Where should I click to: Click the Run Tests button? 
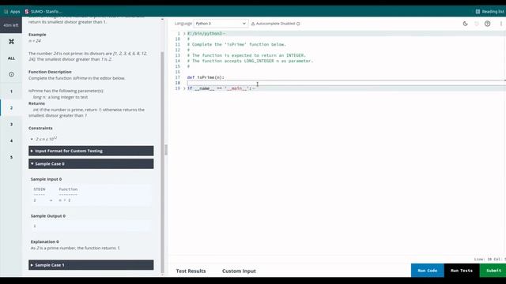pyautogui.click(x=462, y=271)
